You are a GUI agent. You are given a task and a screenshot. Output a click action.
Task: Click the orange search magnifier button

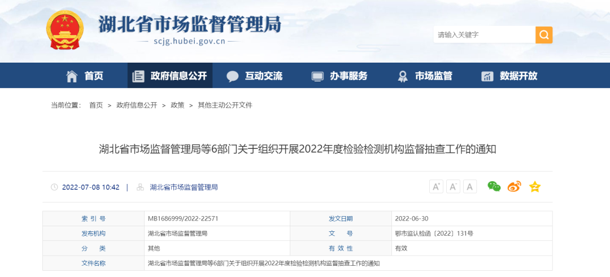(543, 35)
